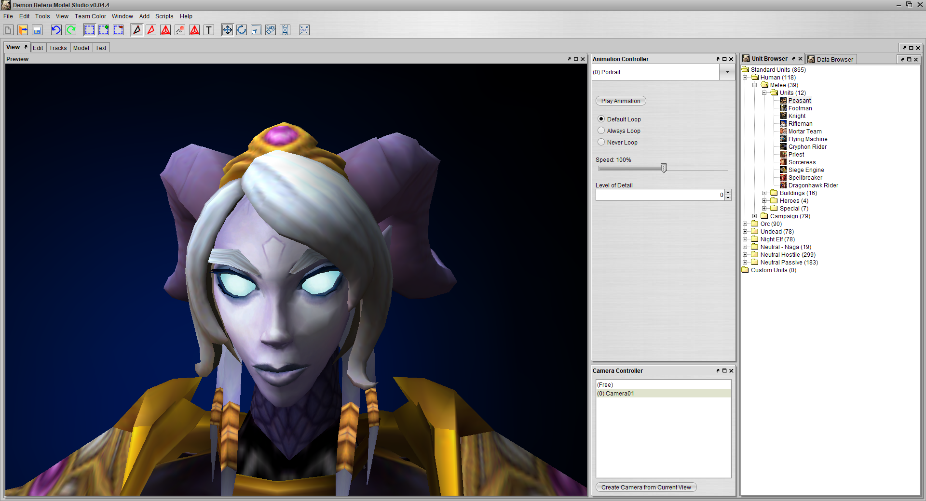Screen dimensions: 926x501
Task: Select the T text tool icon
Action: click(x=209, y=30)
